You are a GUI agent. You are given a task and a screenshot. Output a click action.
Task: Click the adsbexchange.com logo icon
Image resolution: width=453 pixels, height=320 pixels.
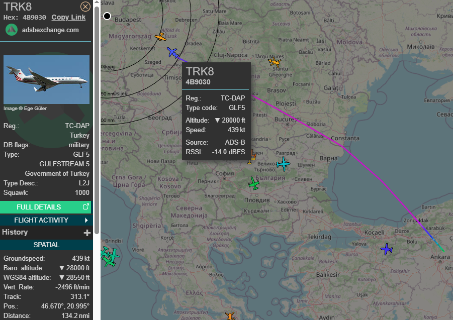(x=11, y=30)
